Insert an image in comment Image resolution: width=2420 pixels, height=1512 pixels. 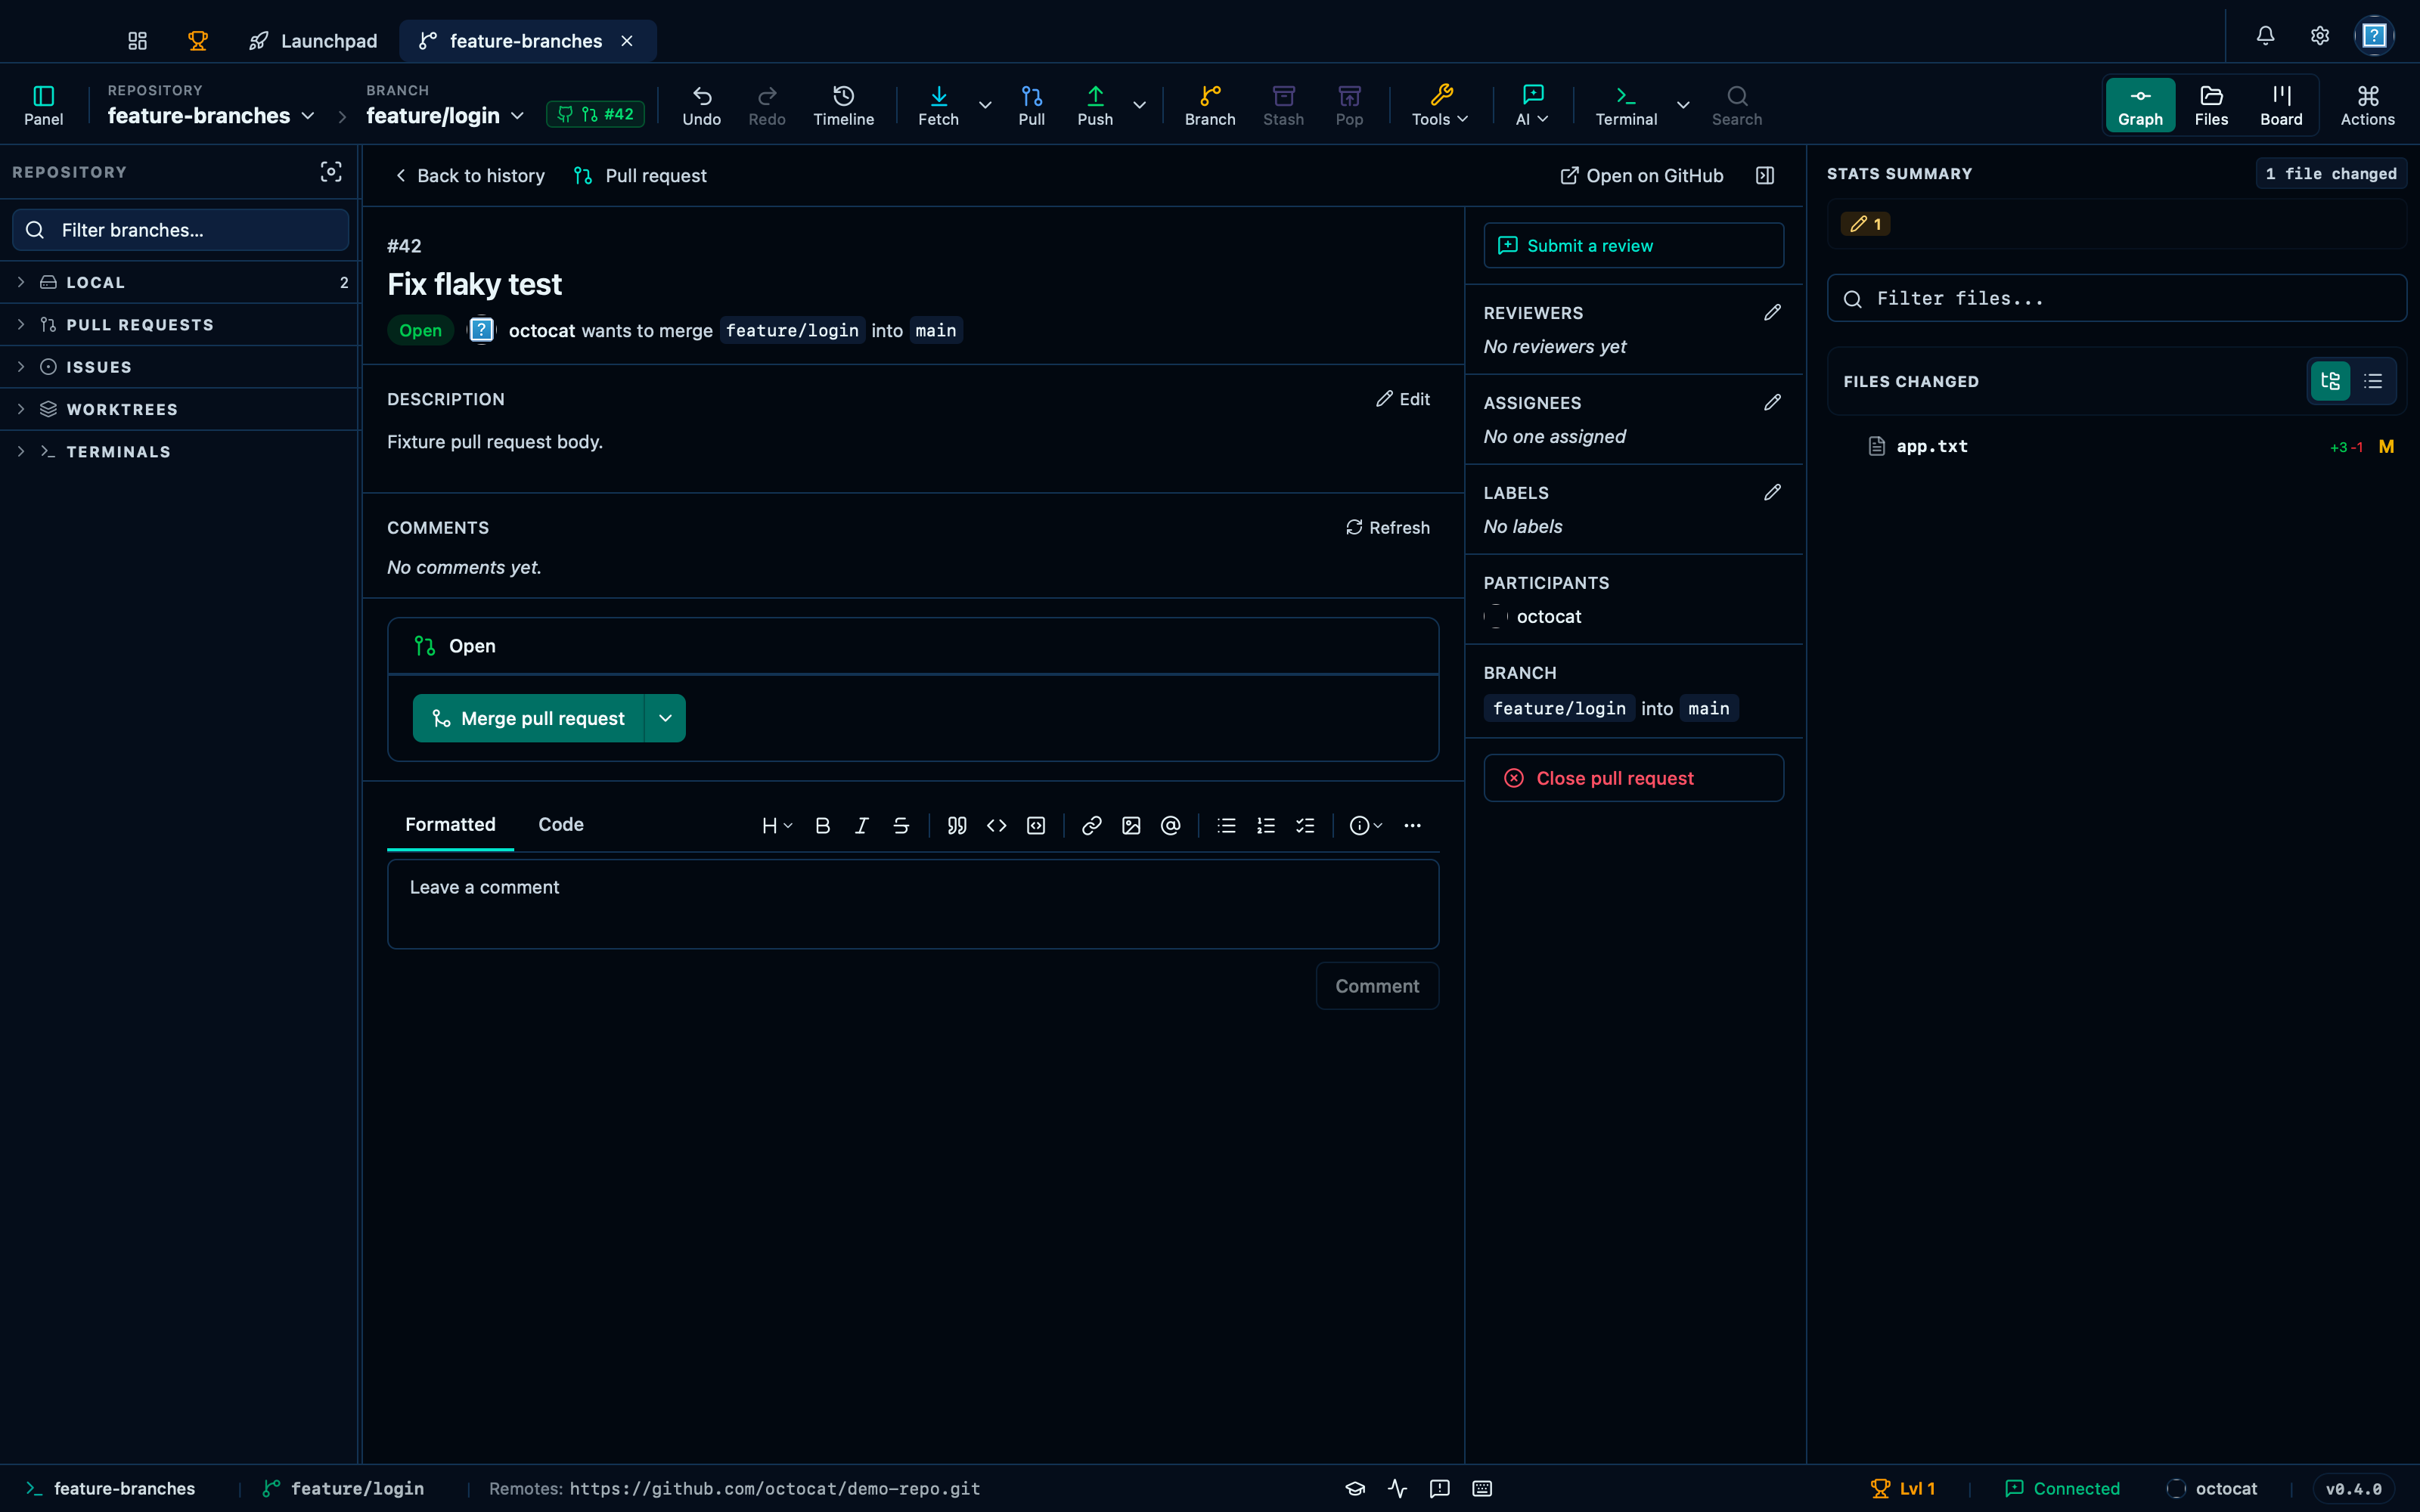coord(1131,825)
